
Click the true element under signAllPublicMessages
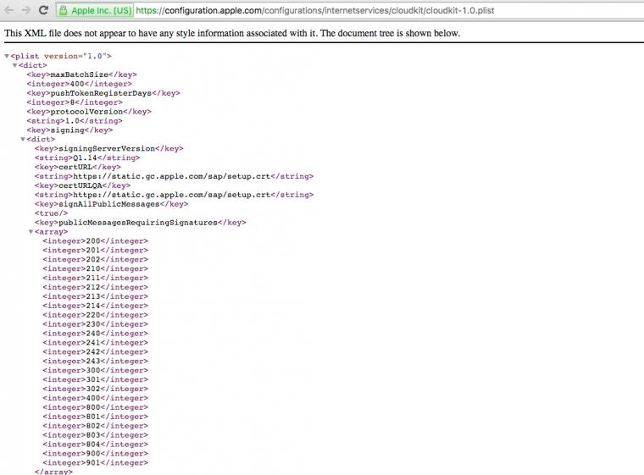[x=52, y=213]
